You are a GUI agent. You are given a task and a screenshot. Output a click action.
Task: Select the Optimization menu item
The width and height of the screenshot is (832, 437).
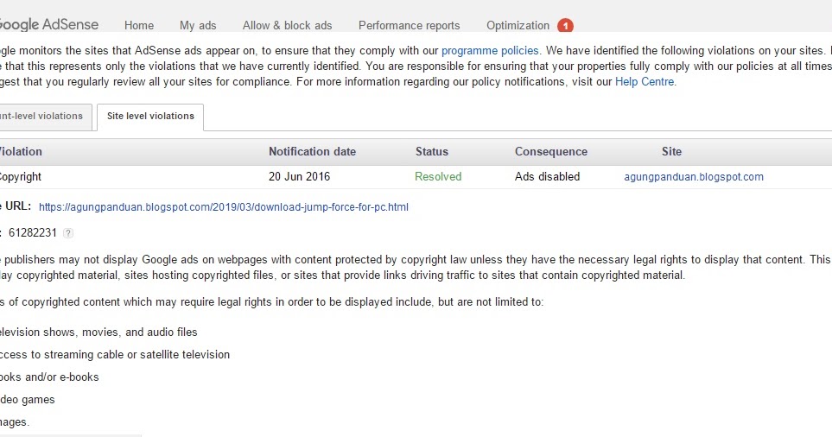[518, 25]
